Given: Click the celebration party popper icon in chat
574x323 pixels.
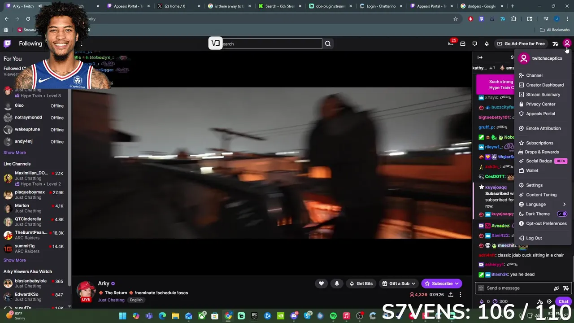Looking at the screenshot, I should click(x=557, y=288).
